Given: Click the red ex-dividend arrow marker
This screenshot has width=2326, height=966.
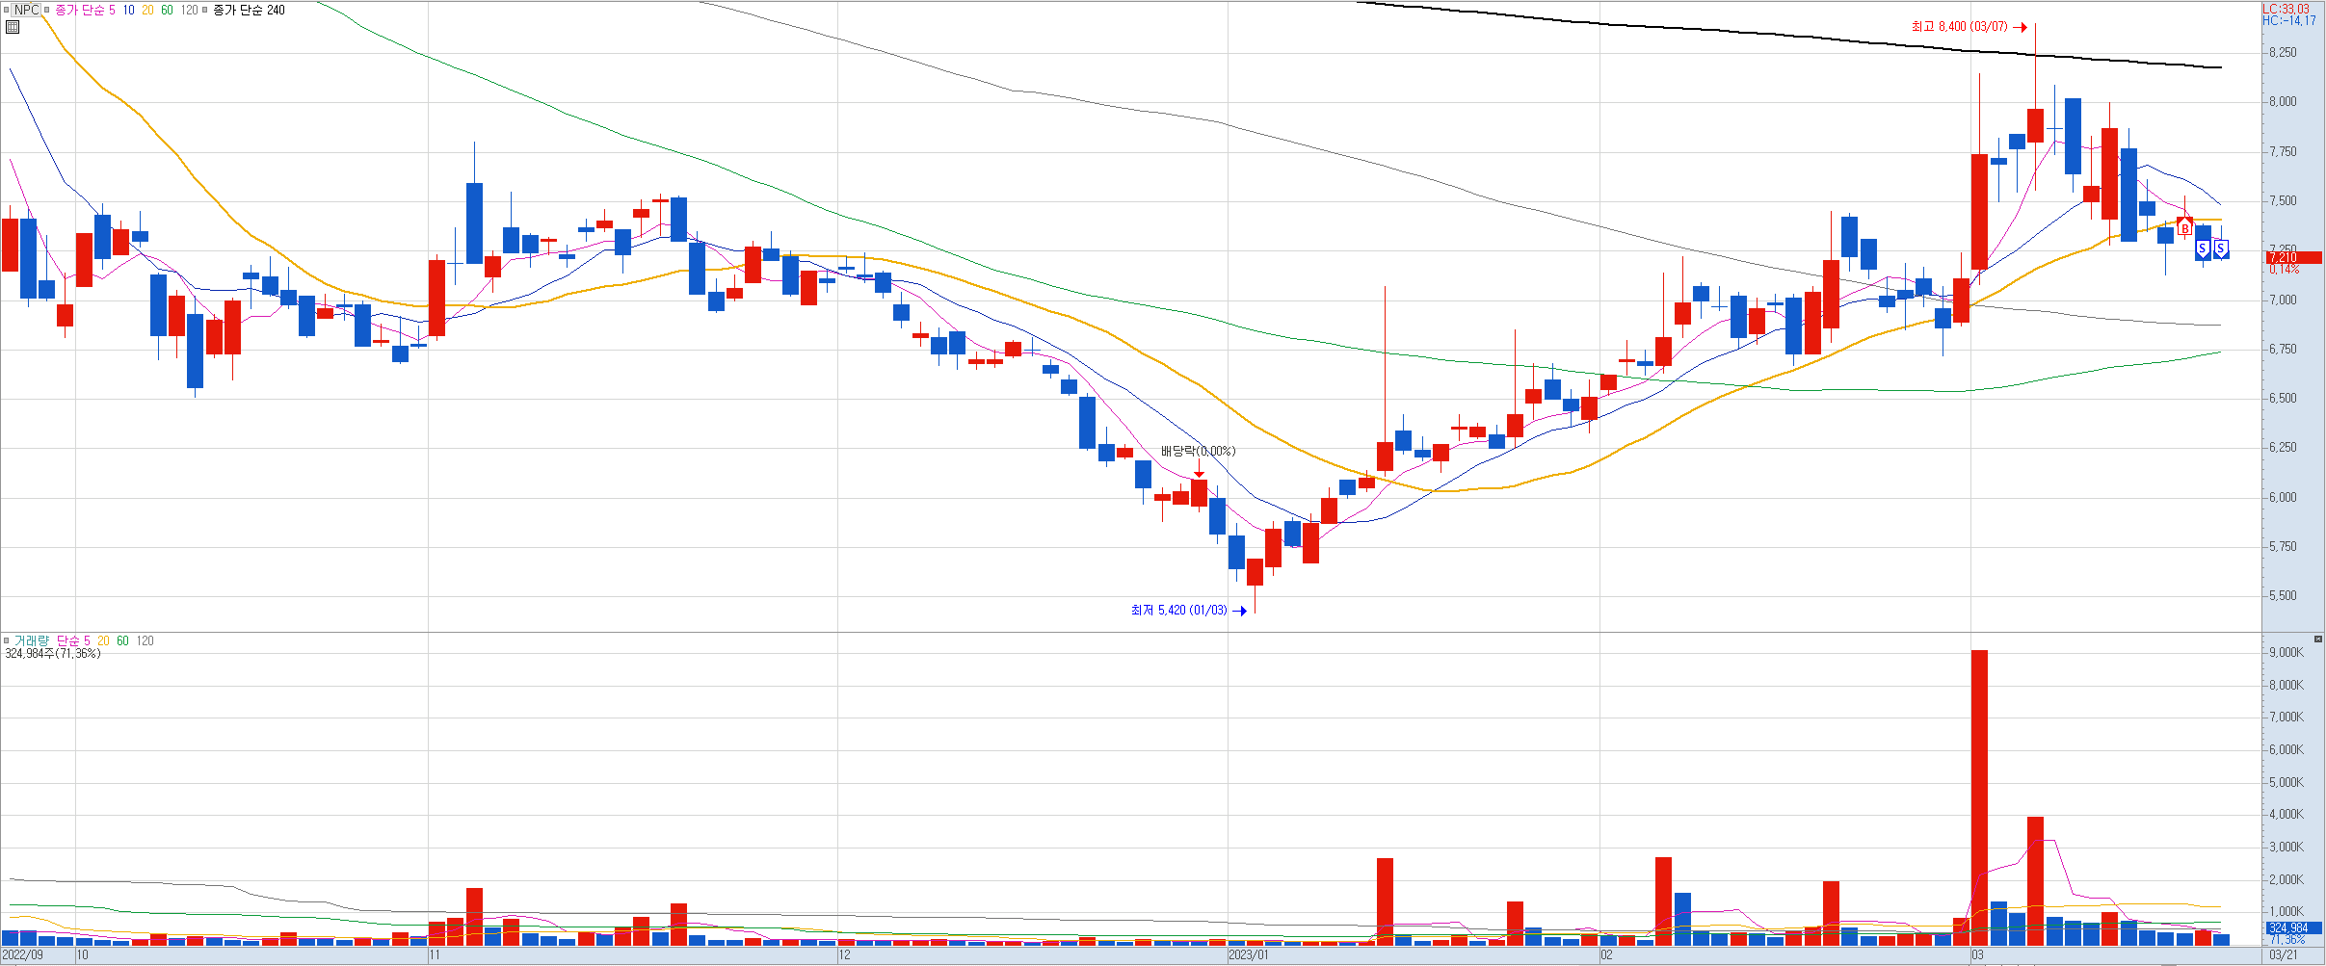Looking at the screenshot, I should pyautogui.click(x=1199, y=468).
